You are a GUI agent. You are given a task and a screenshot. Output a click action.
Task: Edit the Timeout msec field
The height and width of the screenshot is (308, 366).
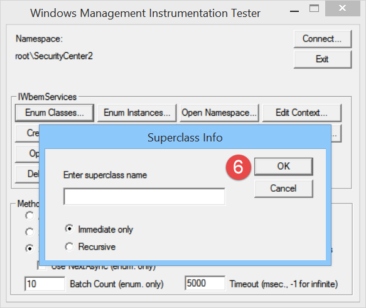[205, 283]
